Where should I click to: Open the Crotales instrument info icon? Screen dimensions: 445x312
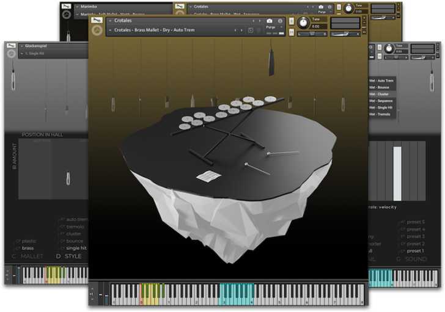[x=281, y=20]
